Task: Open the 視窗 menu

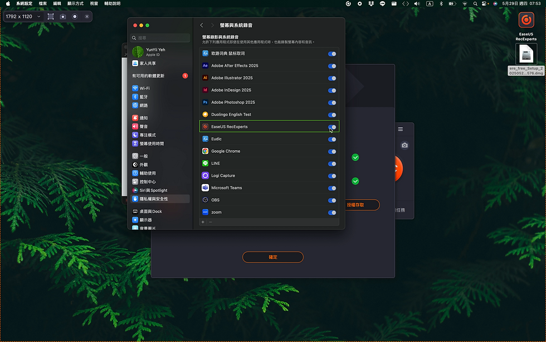Action: click(94, 3)
